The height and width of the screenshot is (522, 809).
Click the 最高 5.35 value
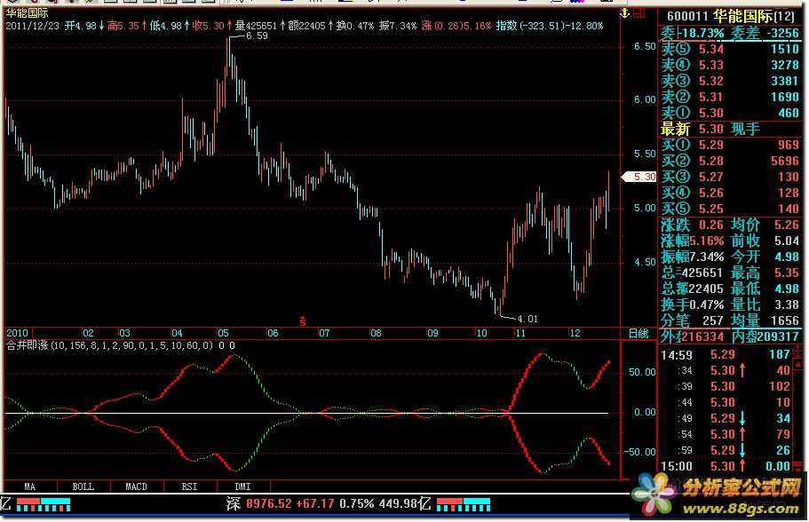pos(786,273)
